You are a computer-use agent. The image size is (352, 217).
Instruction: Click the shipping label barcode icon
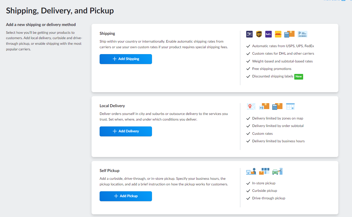[303, 34]
